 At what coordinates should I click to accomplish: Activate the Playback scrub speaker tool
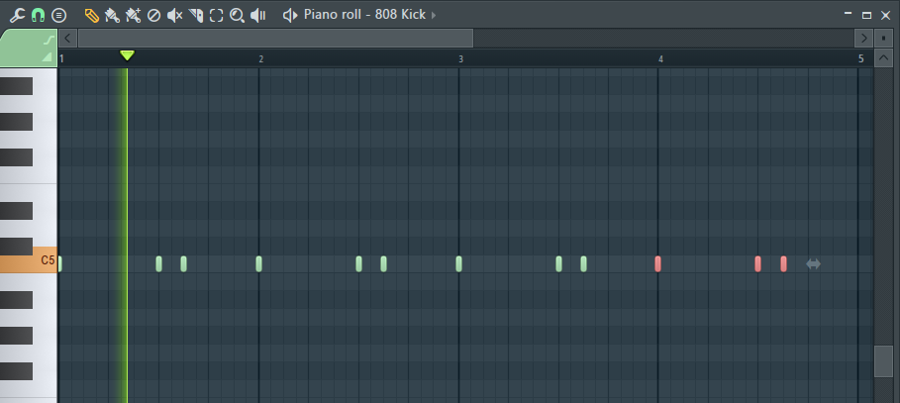point(258,16)
